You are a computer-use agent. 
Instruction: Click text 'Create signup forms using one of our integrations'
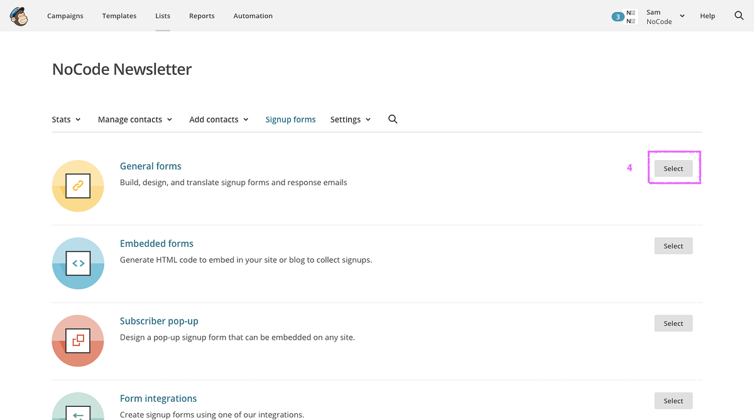[x=212, y=414]
